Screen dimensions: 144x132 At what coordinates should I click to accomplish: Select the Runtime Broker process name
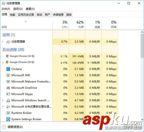point(22,113)
